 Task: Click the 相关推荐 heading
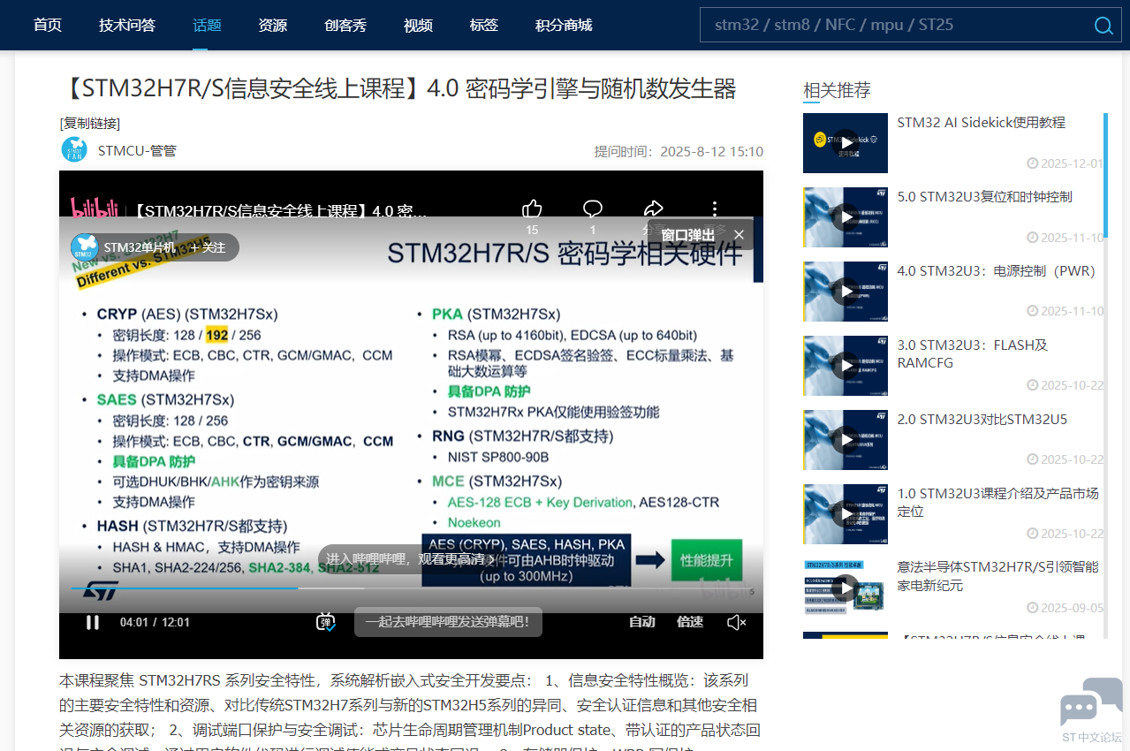837,89
